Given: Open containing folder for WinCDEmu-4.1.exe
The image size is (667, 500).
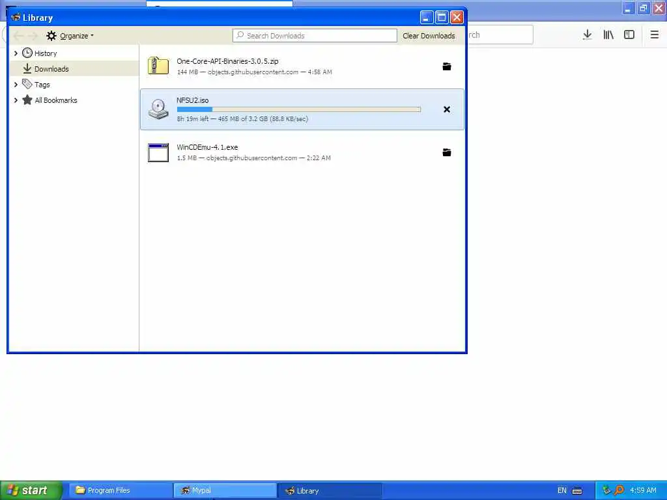Looking at the screenshot, I should click(447, 152).
